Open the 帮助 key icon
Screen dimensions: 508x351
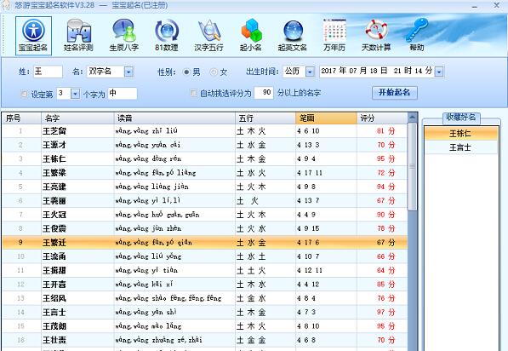(417, 36)
